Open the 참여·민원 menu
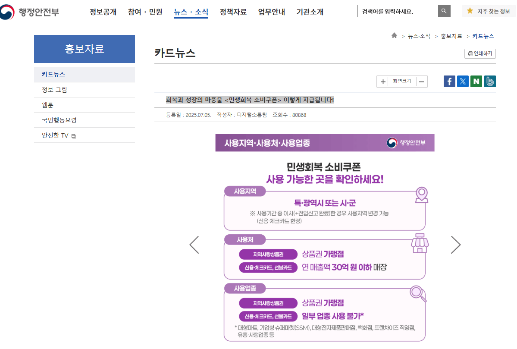 click(x=145, y=12)
